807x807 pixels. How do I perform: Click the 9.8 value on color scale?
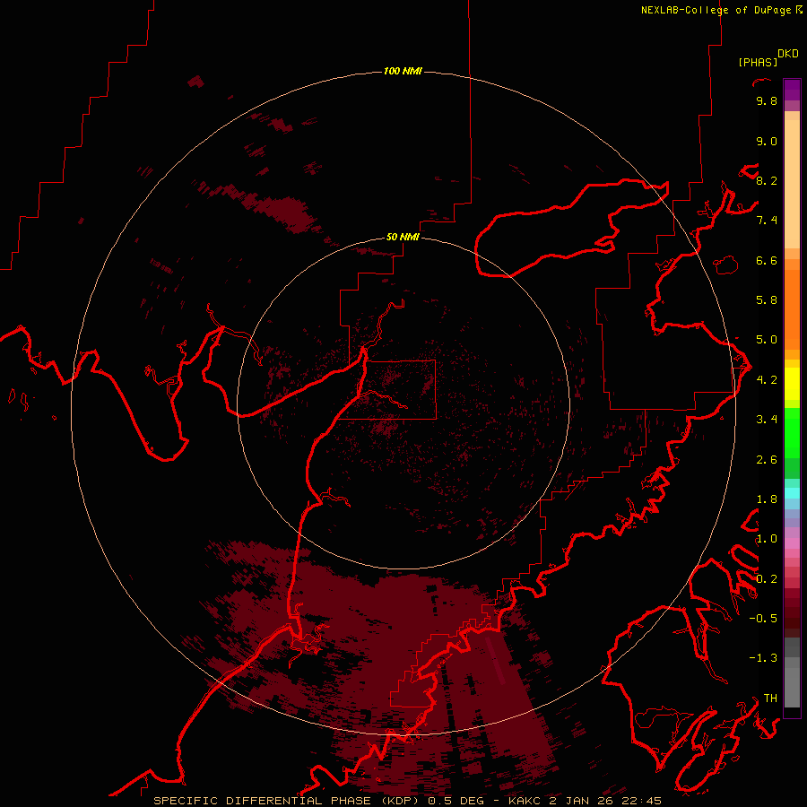click(767, 100)
